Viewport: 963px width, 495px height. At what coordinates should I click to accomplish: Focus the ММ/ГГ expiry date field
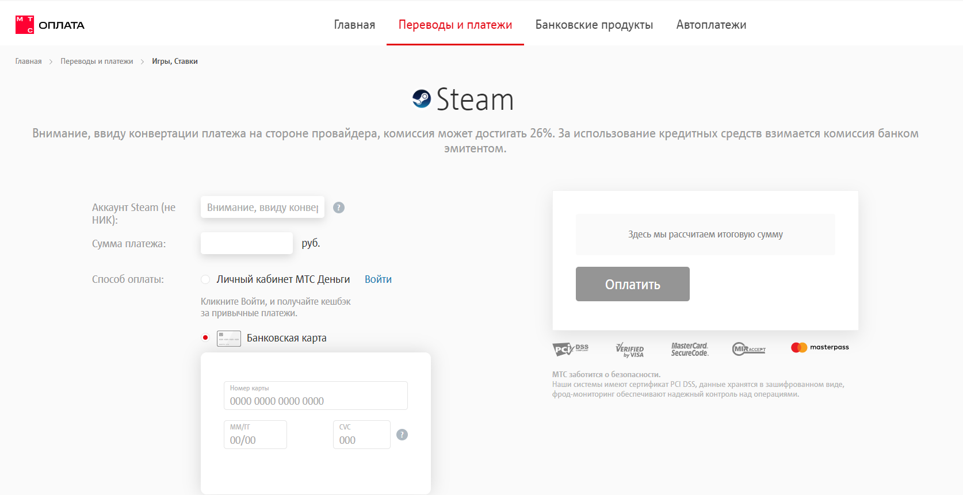(255, 435)
